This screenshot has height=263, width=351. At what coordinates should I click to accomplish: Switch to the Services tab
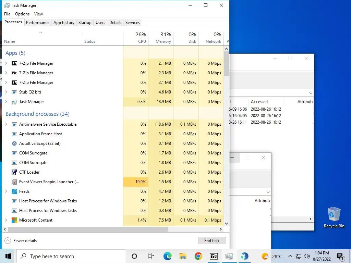coord(133,23)
